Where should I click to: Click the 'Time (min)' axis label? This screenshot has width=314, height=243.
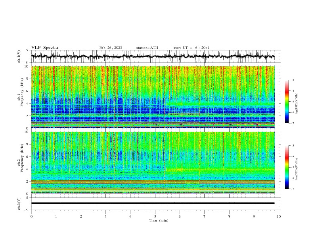(159, 220)
